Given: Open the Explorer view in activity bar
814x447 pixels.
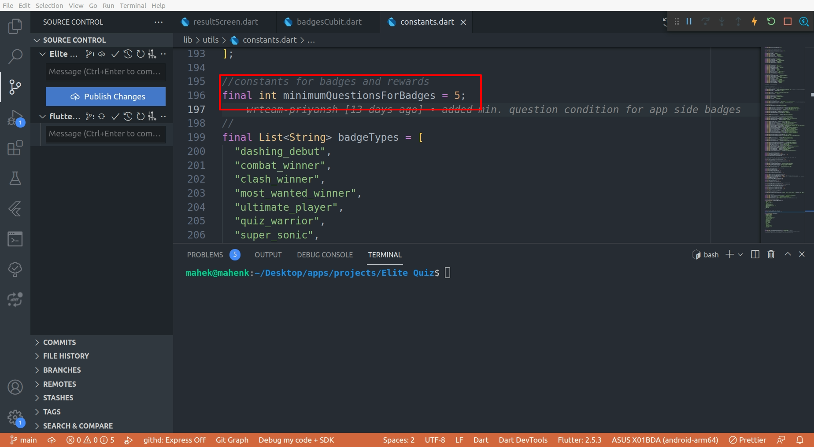Looking at the screenshot, I should coord(15,26).
